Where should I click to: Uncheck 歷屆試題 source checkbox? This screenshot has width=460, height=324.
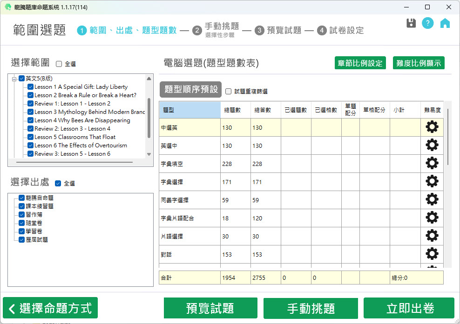(x=22, y=240)
